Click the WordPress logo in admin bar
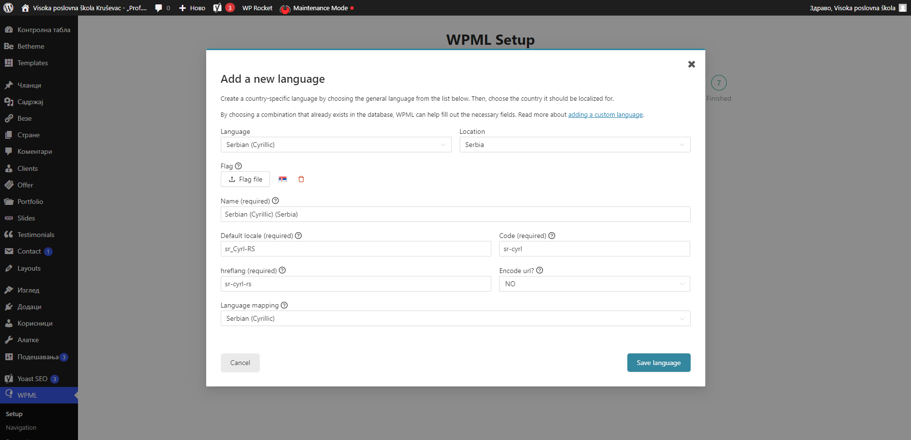The height and width of the screenshot is (440, 911). tap(8, 8)
